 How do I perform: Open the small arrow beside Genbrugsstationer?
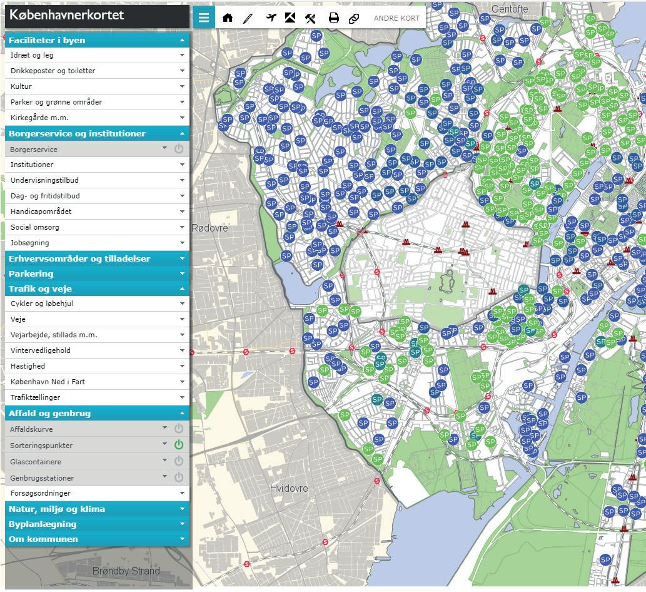point(165,476)
